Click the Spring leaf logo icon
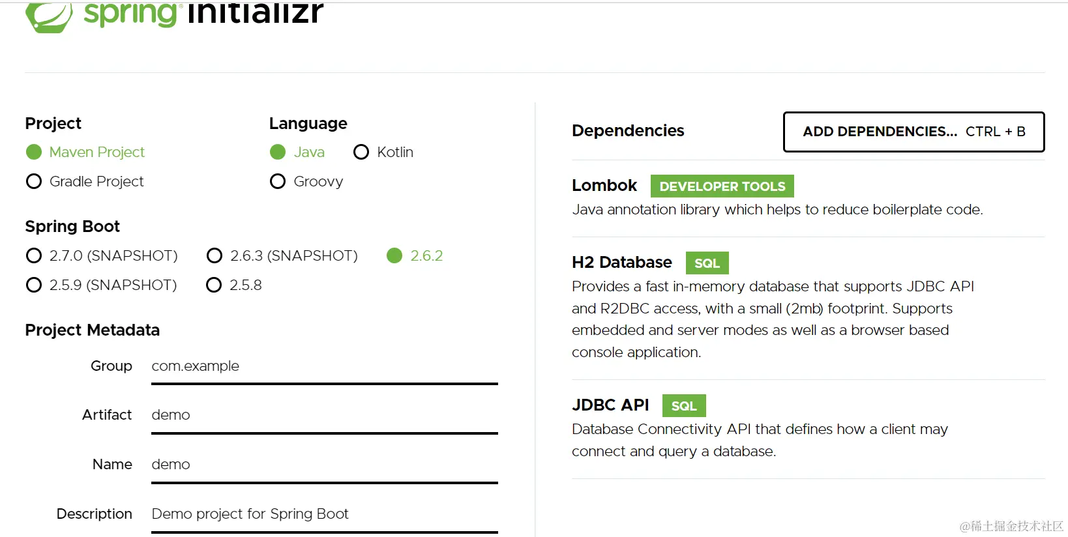This screenshot has height=537, width=1068. click(x=49, y=16)
